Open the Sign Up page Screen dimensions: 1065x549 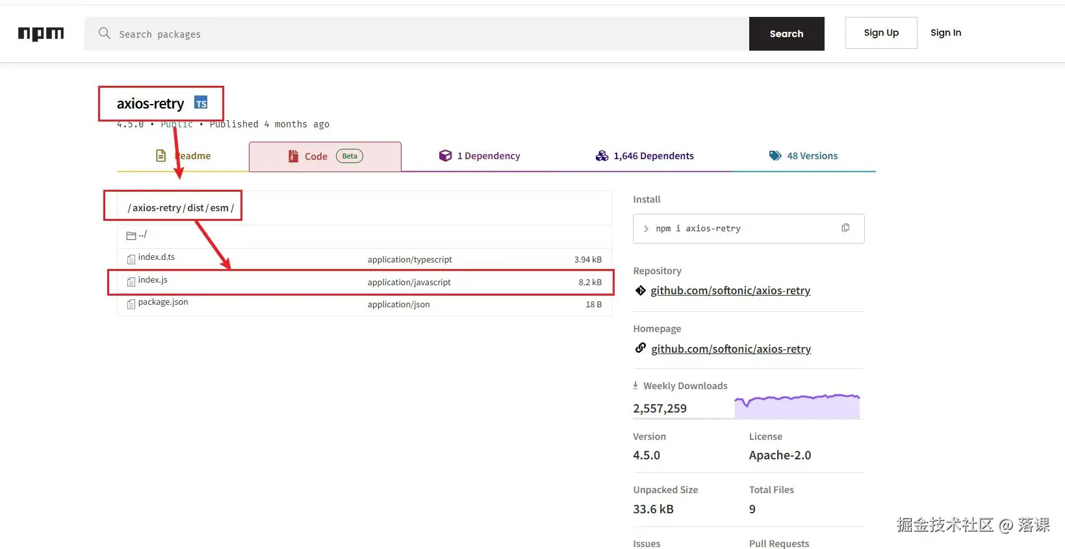coord(881,32)
